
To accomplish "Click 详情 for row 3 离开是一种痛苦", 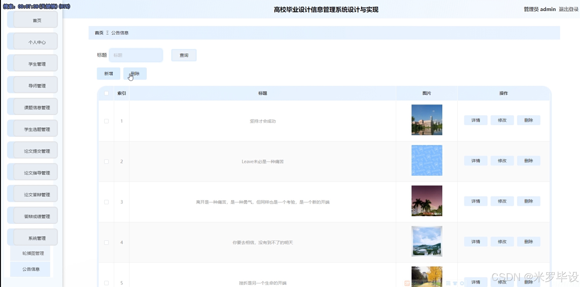I will pyautogui.click(x=476, y=201).
